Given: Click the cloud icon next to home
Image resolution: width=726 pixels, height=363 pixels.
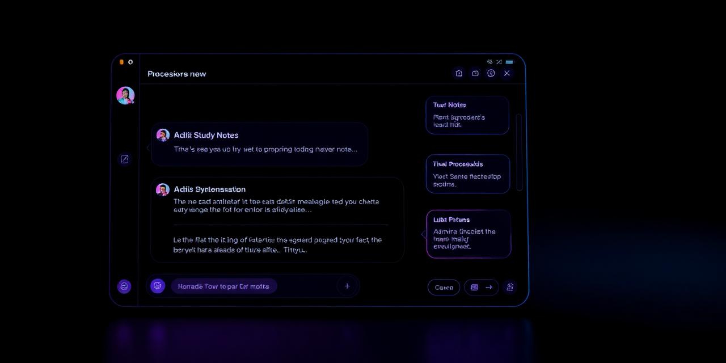Looking at the screenshot, I should tap(475, 73).
